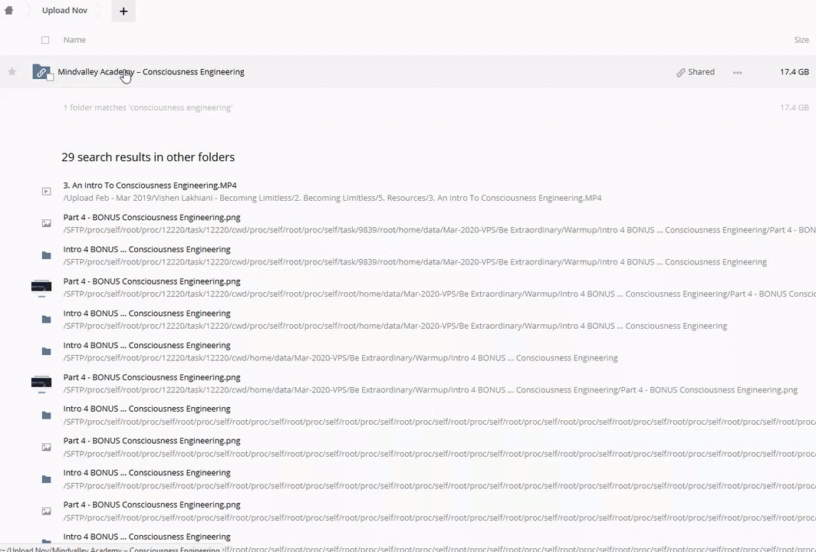Switch to the Upload Nov tab
The image size is (816, 552).
click(x=64, y=11)
